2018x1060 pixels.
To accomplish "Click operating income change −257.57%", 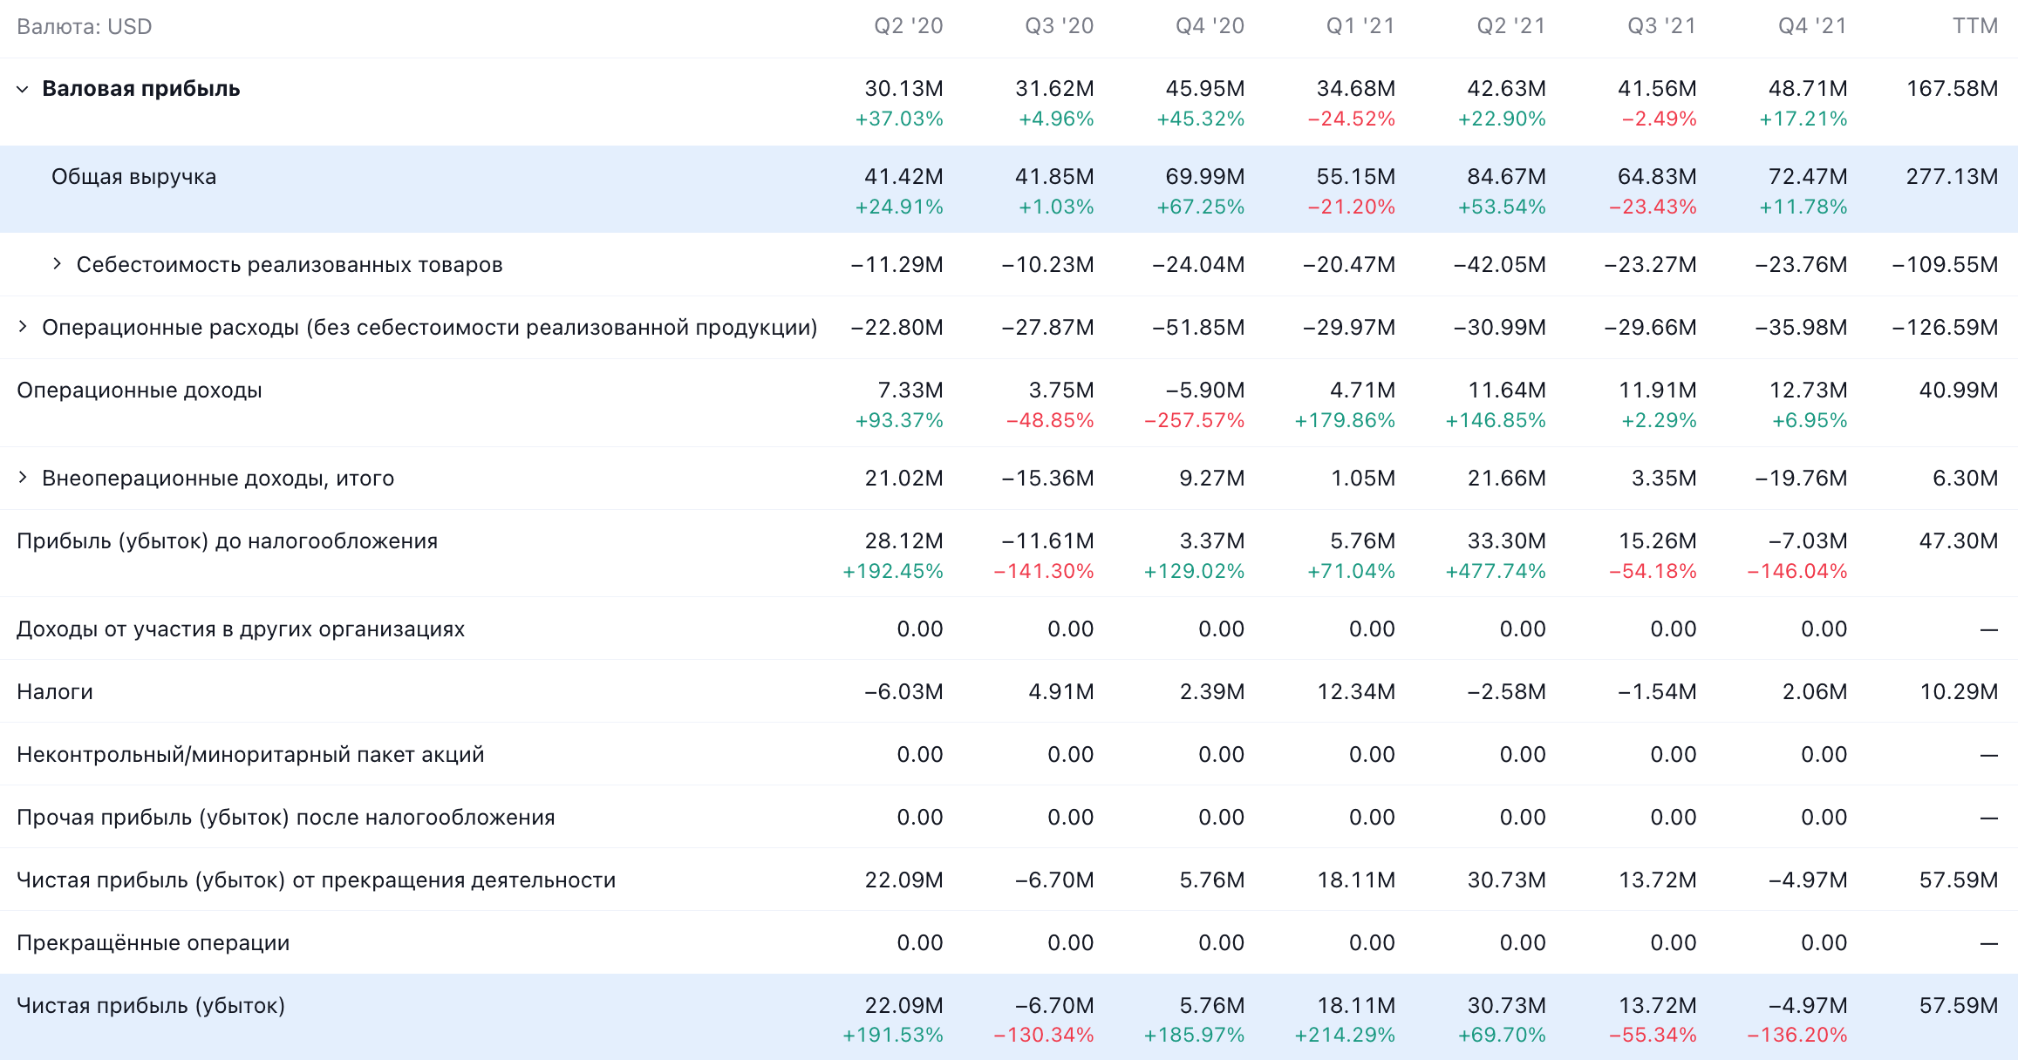I will 1194,421.
